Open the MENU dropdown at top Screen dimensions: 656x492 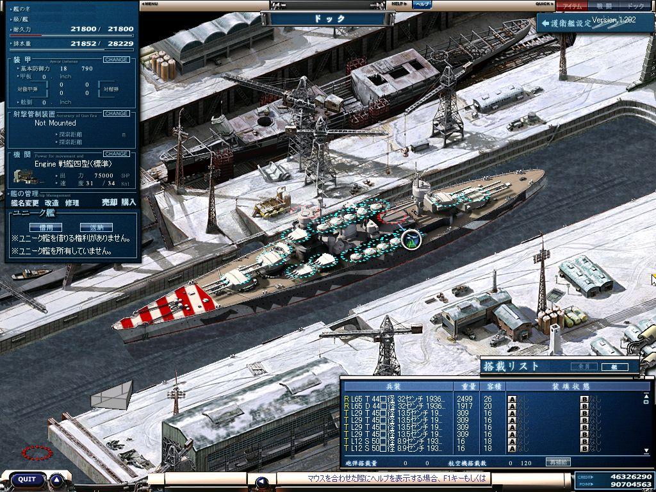click(x=150, y=4)
